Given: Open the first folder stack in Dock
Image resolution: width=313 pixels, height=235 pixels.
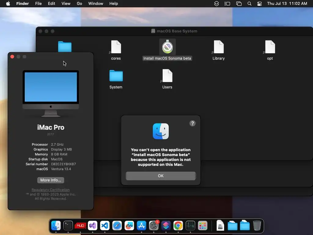Looking at the screenshot, I should coord(233,226).
